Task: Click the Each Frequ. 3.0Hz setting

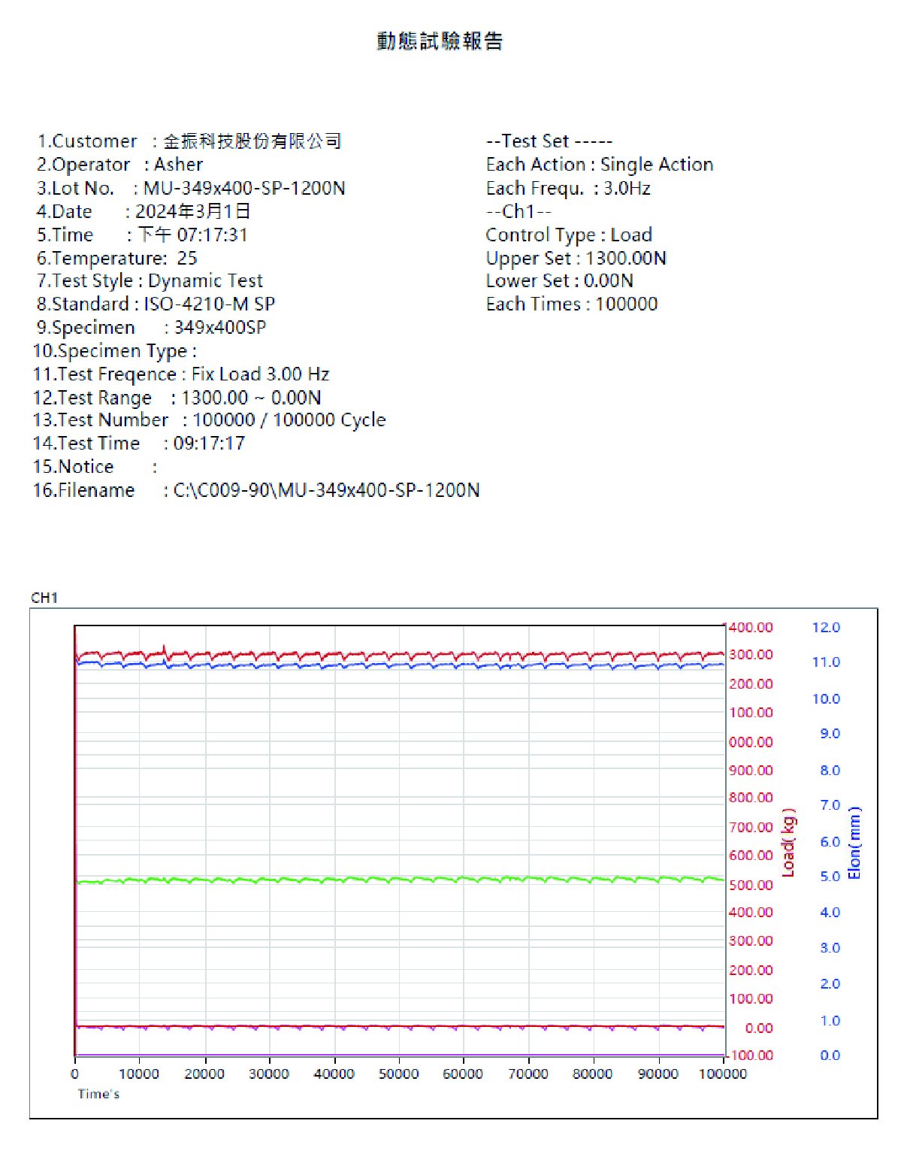Action: click(567, 188)
